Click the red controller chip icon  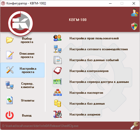click(58, 71)
